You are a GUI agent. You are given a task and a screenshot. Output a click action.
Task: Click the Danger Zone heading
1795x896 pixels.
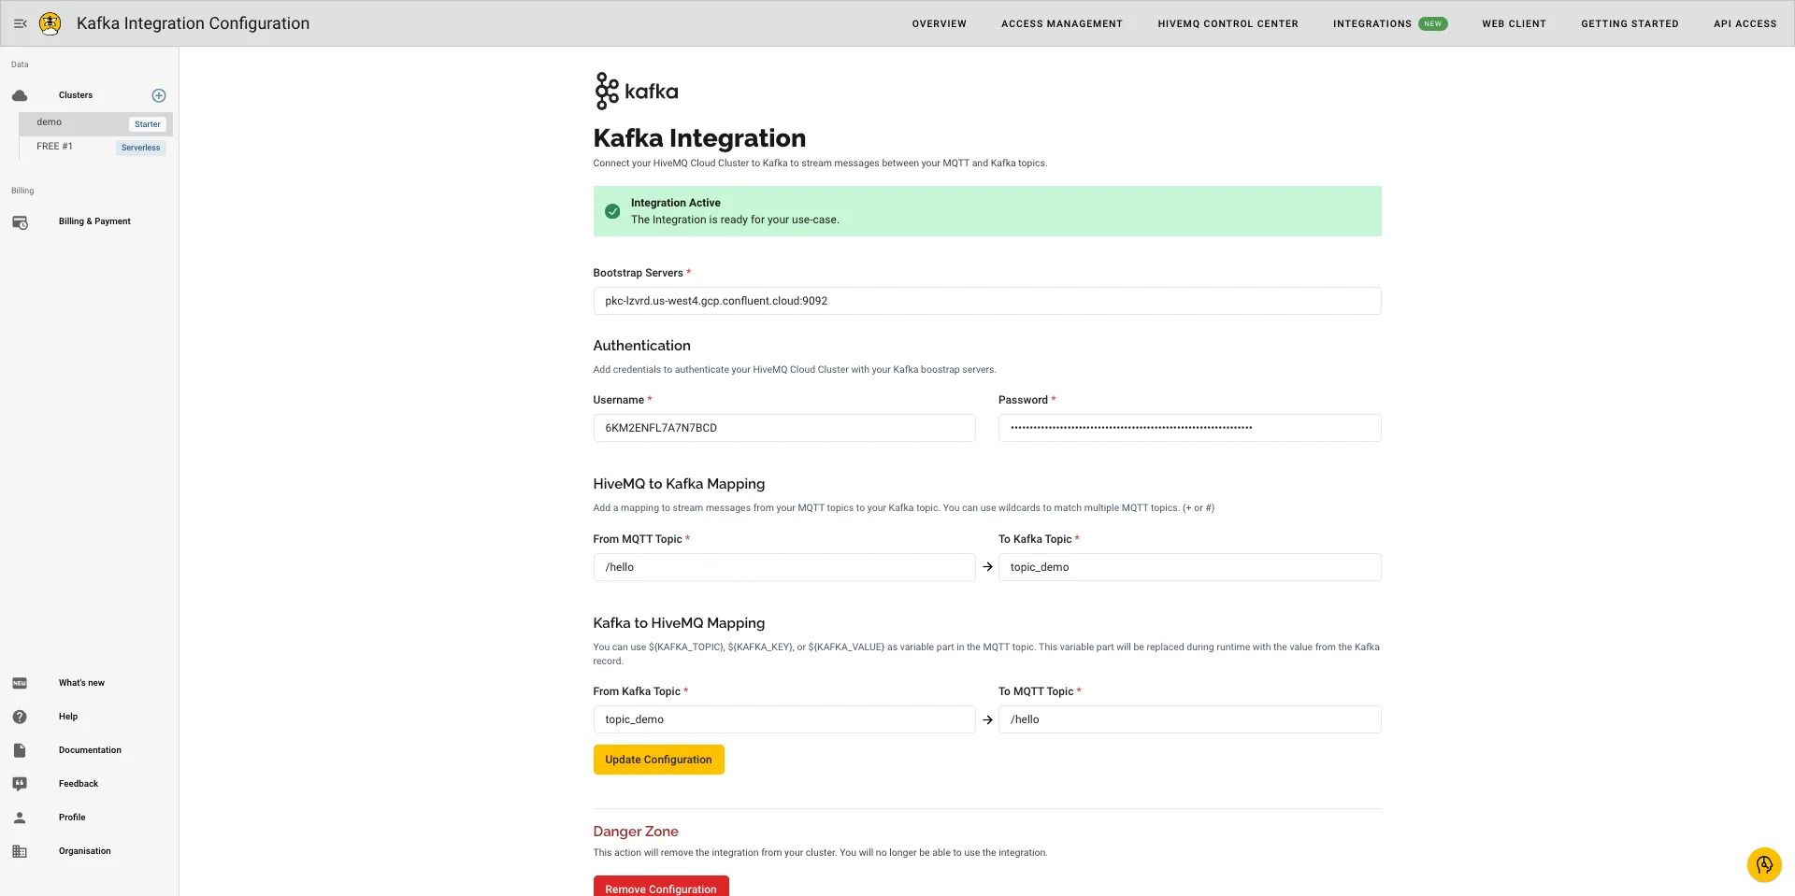(x=636, y=832)
